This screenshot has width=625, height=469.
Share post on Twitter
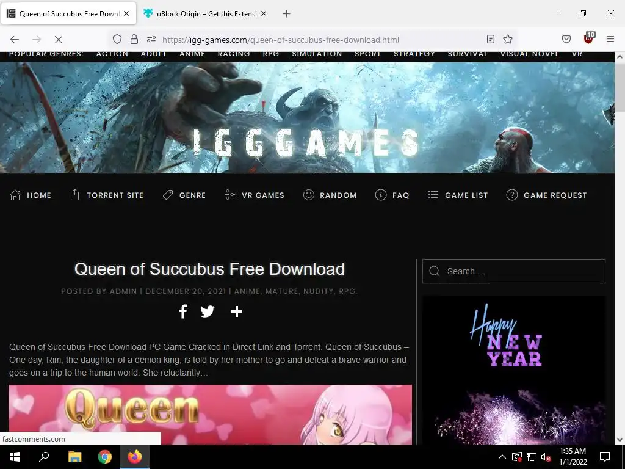point(208,311)
